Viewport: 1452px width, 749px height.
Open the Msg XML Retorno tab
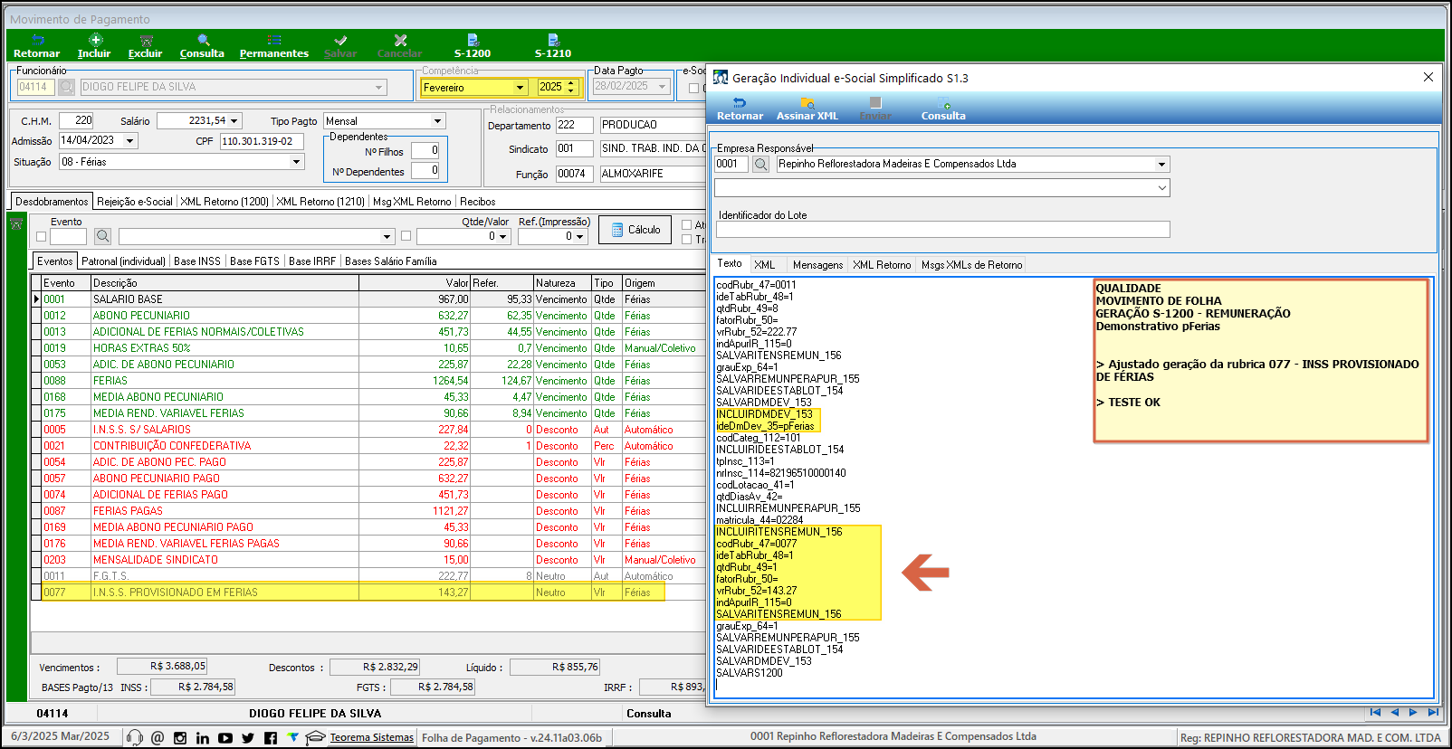(412, 202)
